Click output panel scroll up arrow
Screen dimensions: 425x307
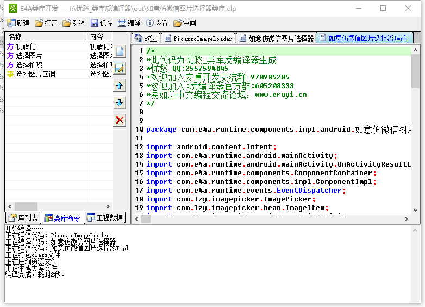(415, 230)
